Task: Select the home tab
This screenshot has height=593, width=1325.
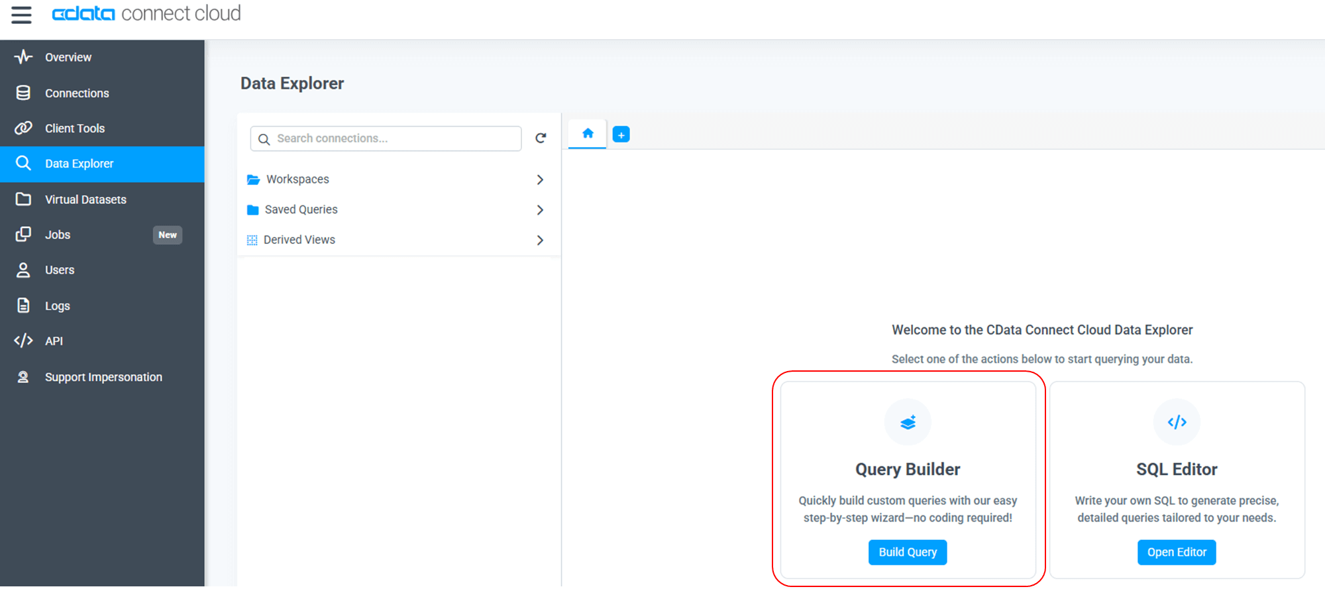Action: (588, 134)
